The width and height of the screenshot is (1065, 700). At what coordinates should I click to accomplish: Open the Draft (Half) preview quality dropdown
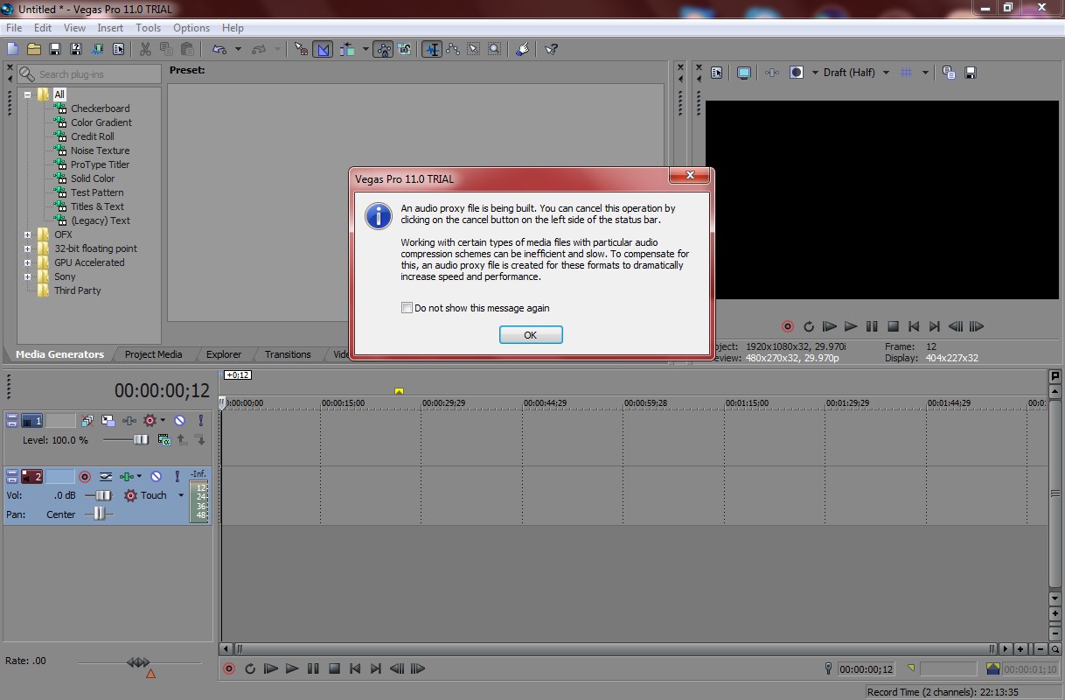tap(886, 73)
